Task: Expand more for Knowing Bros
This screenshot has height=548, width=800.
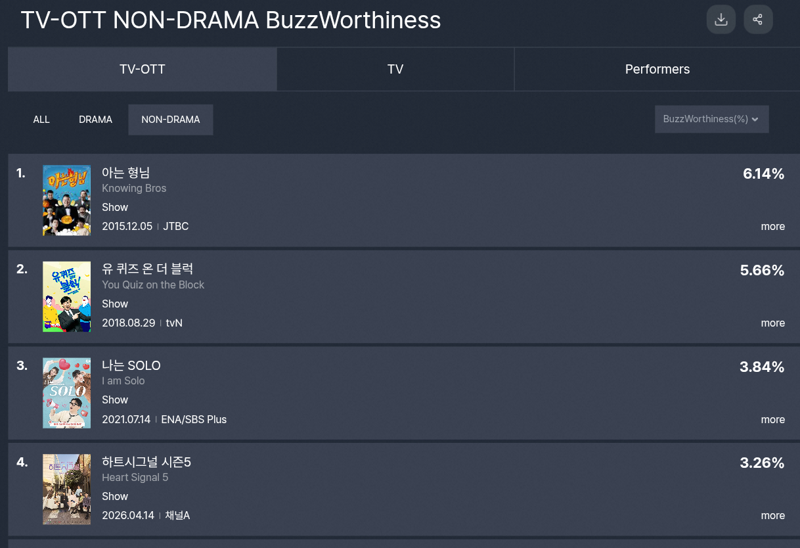Action: coord(772,227)
